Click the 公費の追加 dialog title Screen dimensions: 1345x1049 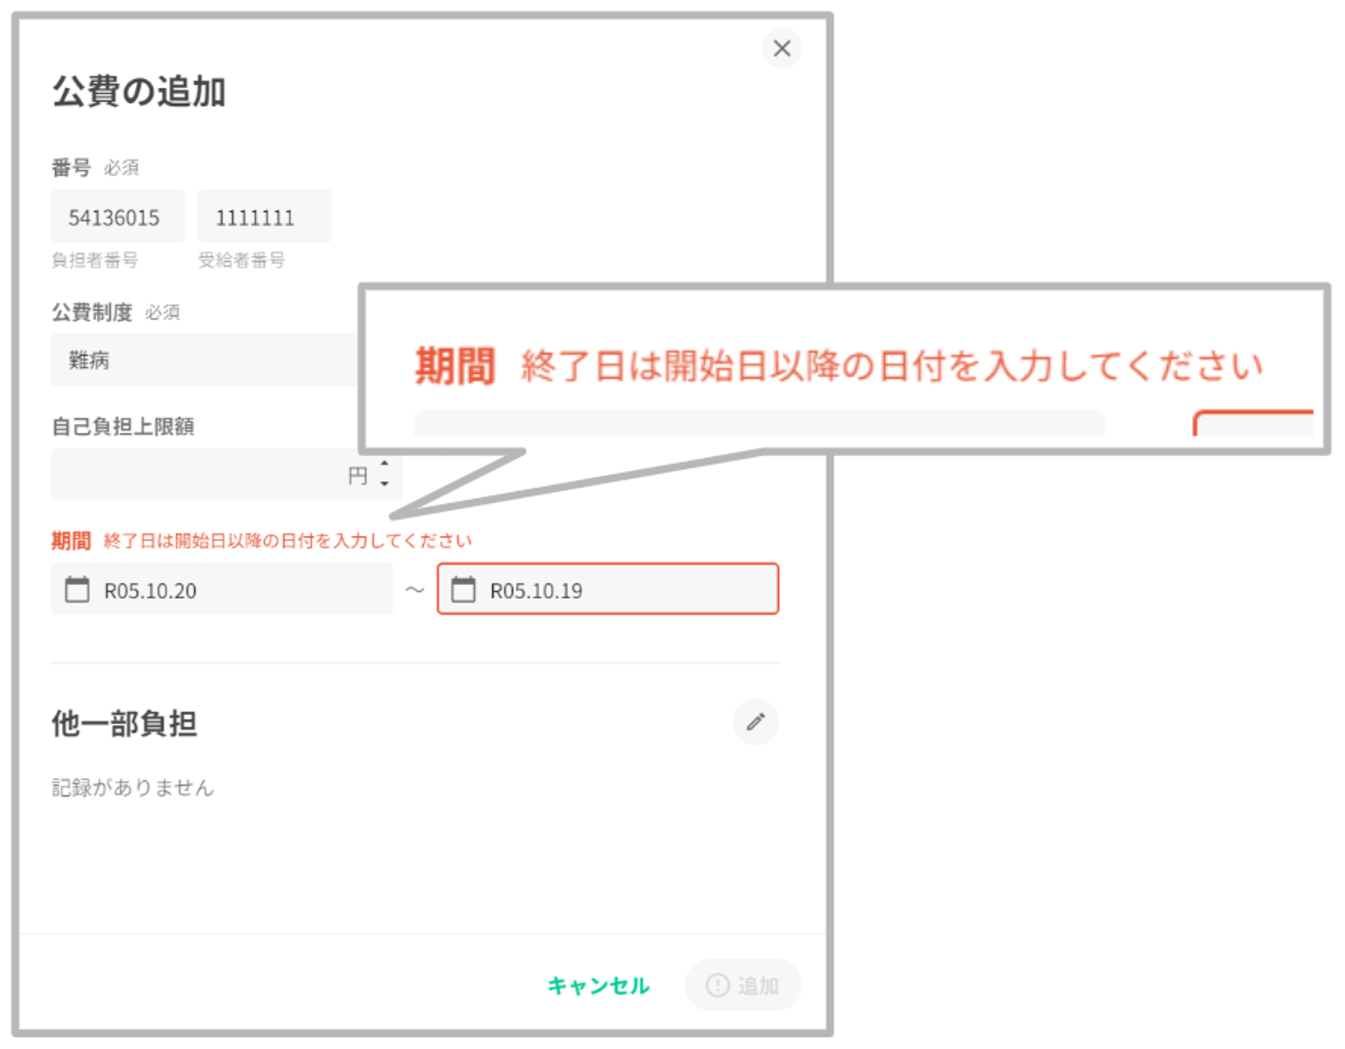tap(139, 92)
